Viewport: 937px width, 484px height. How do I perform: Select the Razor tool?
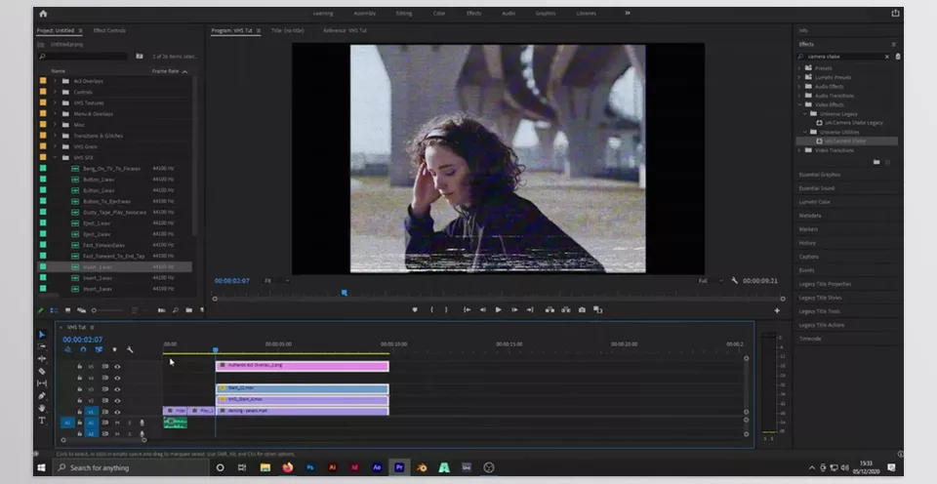(42, 371)
